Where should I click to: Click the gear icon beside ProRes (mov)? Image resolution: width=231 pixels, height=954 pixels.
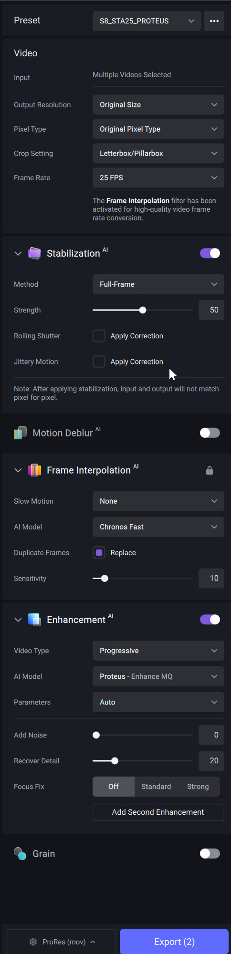click(33, 942)
